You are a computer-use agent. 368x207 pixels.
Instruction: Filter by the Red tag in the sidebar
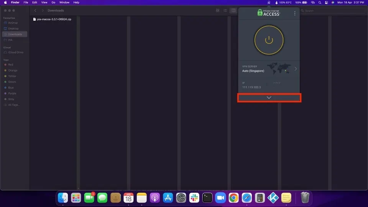tap(10, 65)
